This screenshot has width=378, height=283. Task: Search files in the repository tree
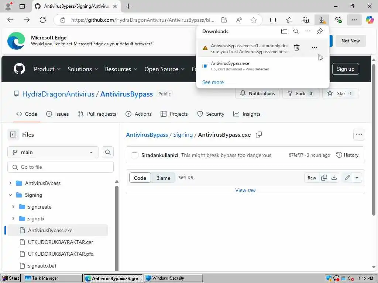[x=108, y=152]
